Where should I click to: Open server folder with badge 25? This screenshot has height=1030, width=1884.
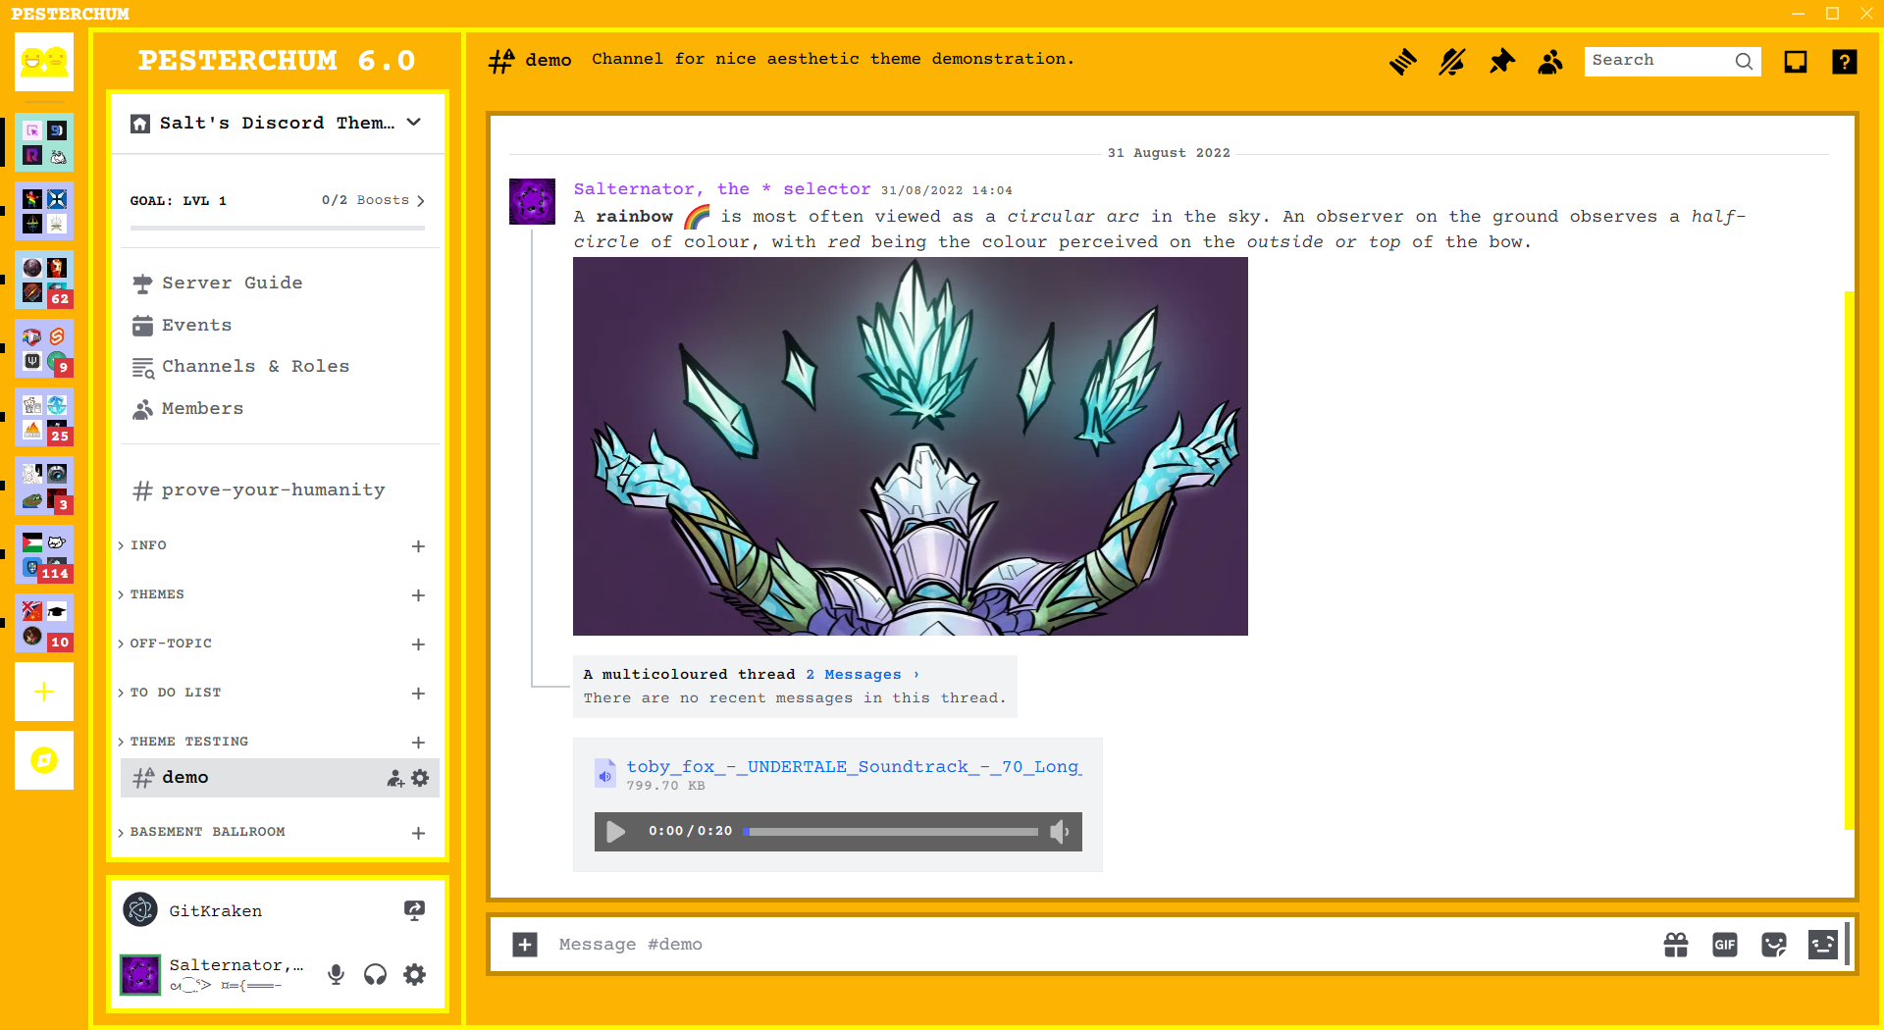point(44,417)
